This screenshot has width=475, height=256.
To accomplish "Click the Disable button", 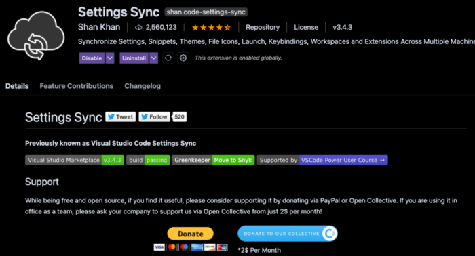I will [92, 58].
